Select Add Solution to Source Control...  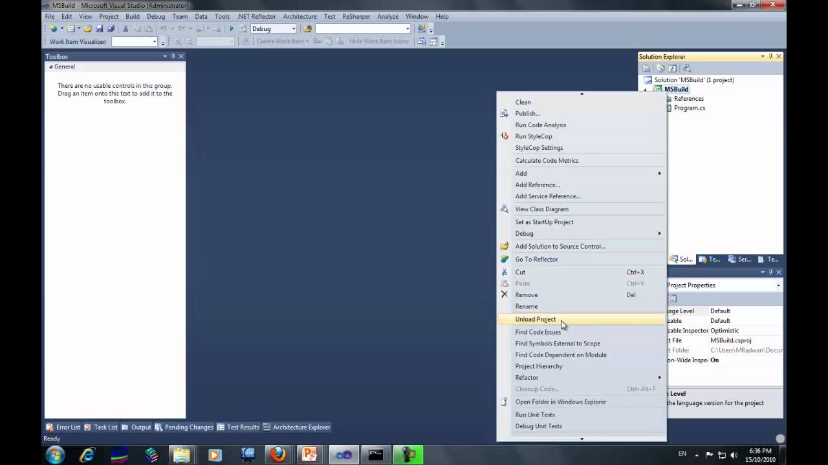[581, 246]
